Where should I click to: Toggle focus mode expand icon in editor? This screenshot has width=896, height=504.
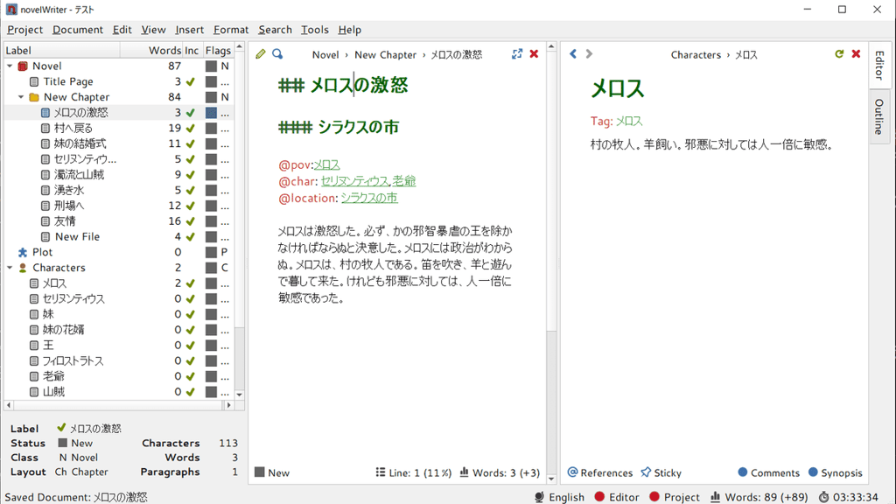point(517,53)
